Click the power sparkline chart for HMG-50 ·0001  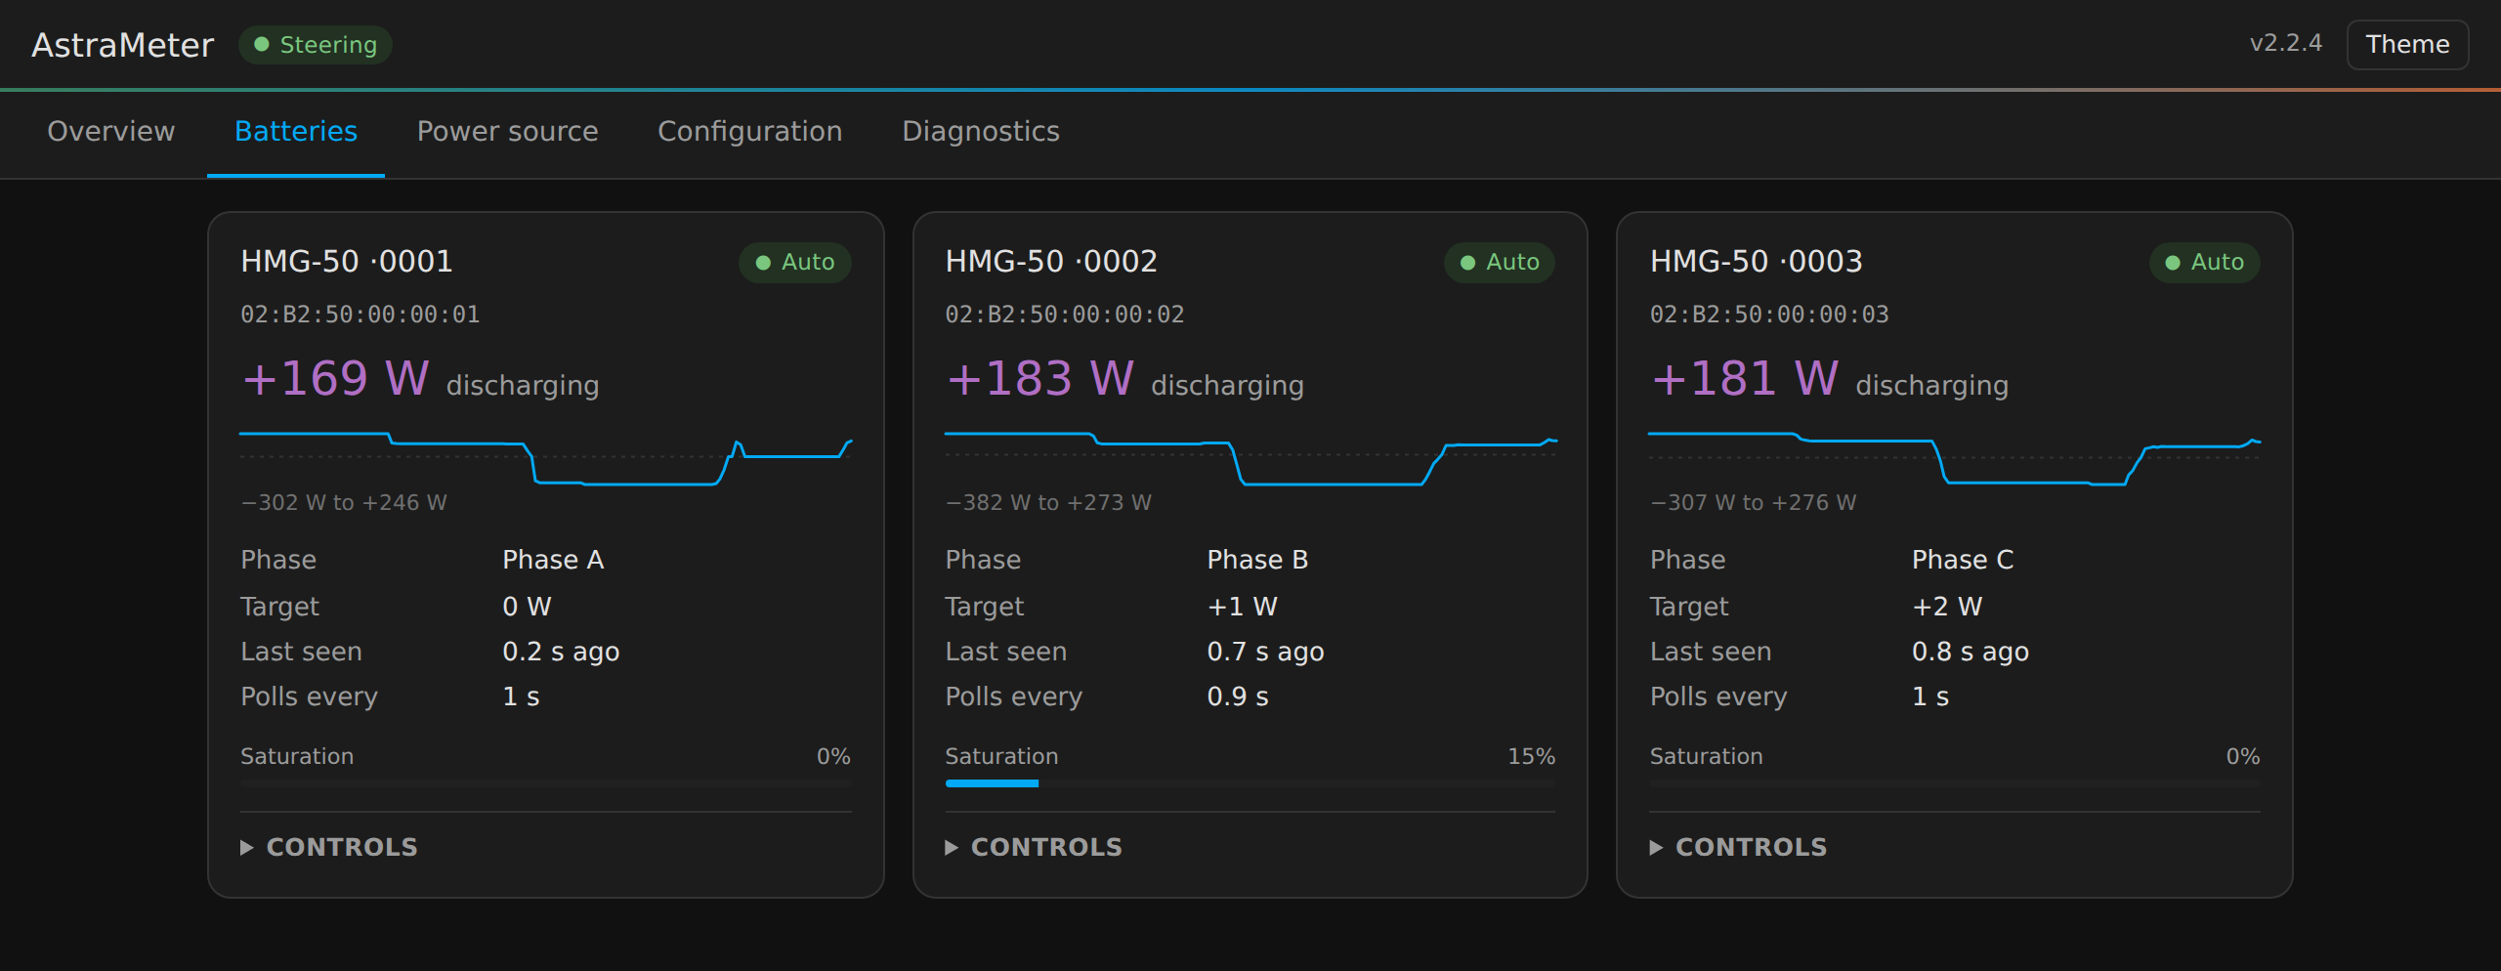pyautogui.click(x=546, y=458)
